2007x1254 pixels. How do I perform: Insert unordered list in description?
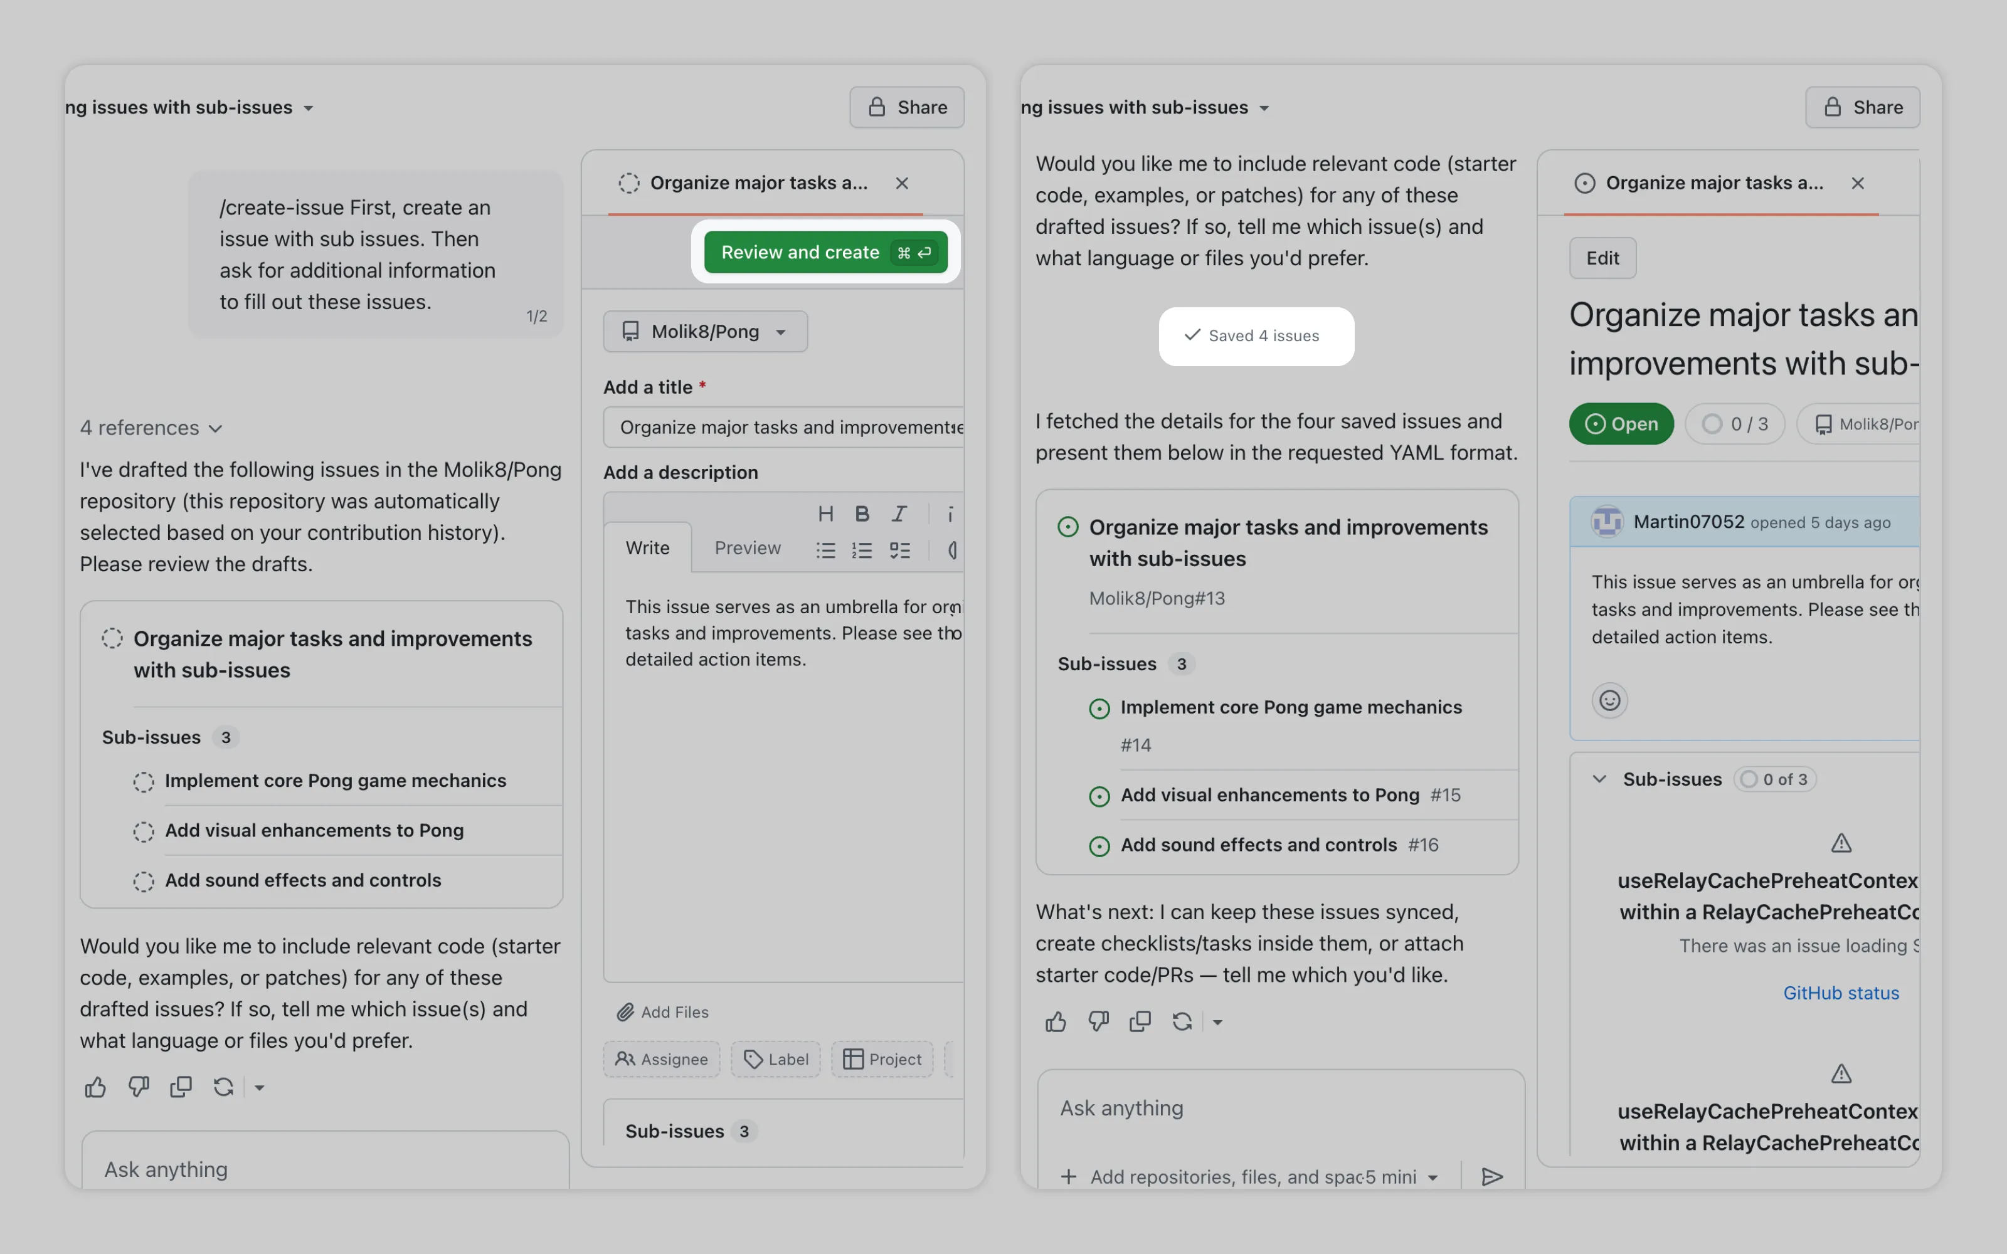825,550
